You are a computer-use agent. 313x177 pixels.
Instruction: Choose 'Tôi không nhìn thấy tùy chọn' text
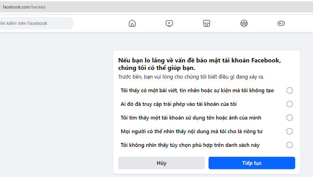(190, 145)
